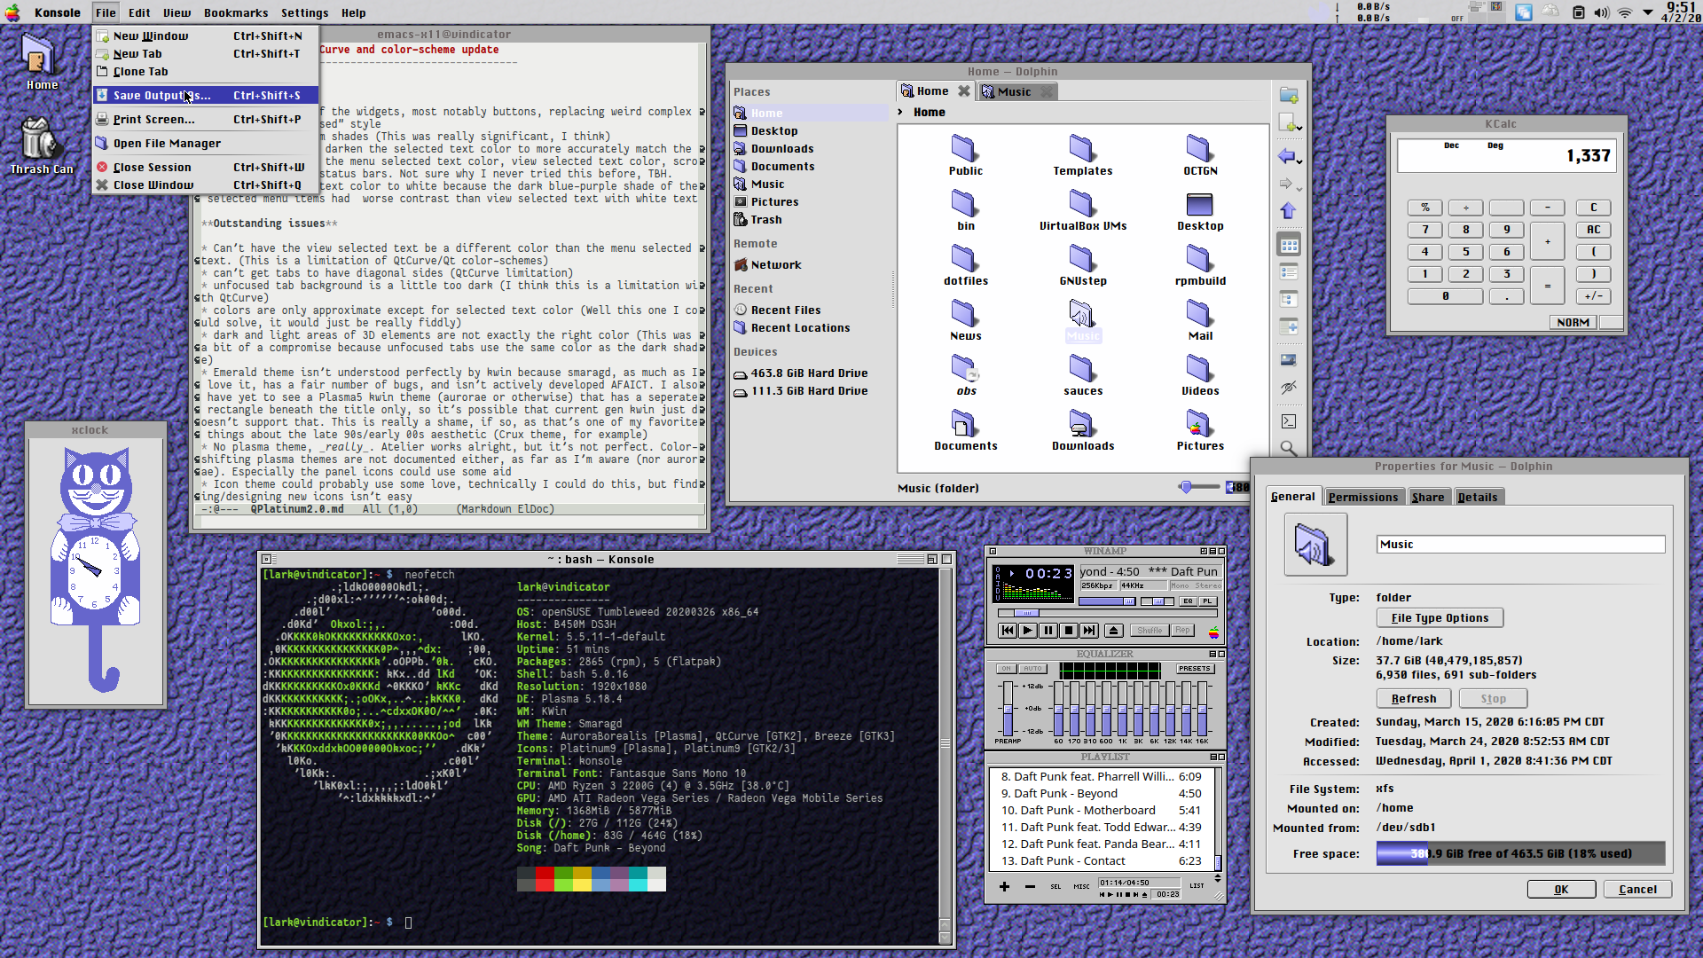Image resolution: width=1703 pixels, height=958 pixels.
Task: Click Open File Manager menu entry
Action: pyautogui.click(x=205, y=143)
